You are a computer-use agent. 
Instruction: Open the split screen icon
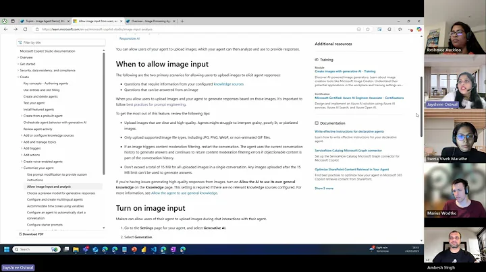click(379, 30)
